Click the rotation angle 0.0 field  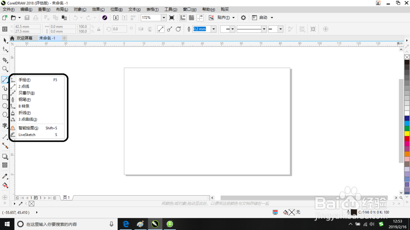point(119,29)
